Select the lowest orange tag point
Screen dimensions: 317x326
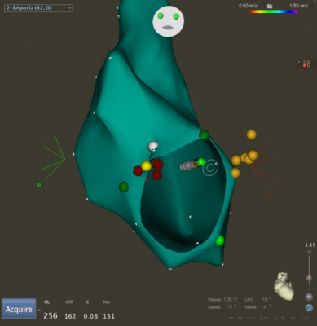click(236, 173)
